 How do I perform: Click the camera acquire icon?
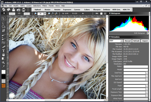18,10
